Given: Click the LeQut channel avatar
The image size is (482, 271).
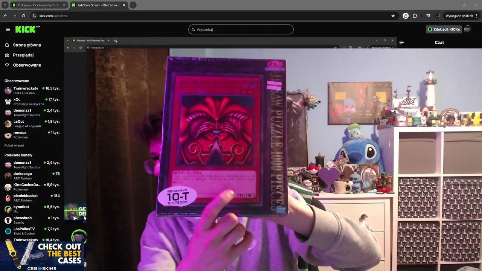Looking at the screenshot, I should click(x=8, y=124).
